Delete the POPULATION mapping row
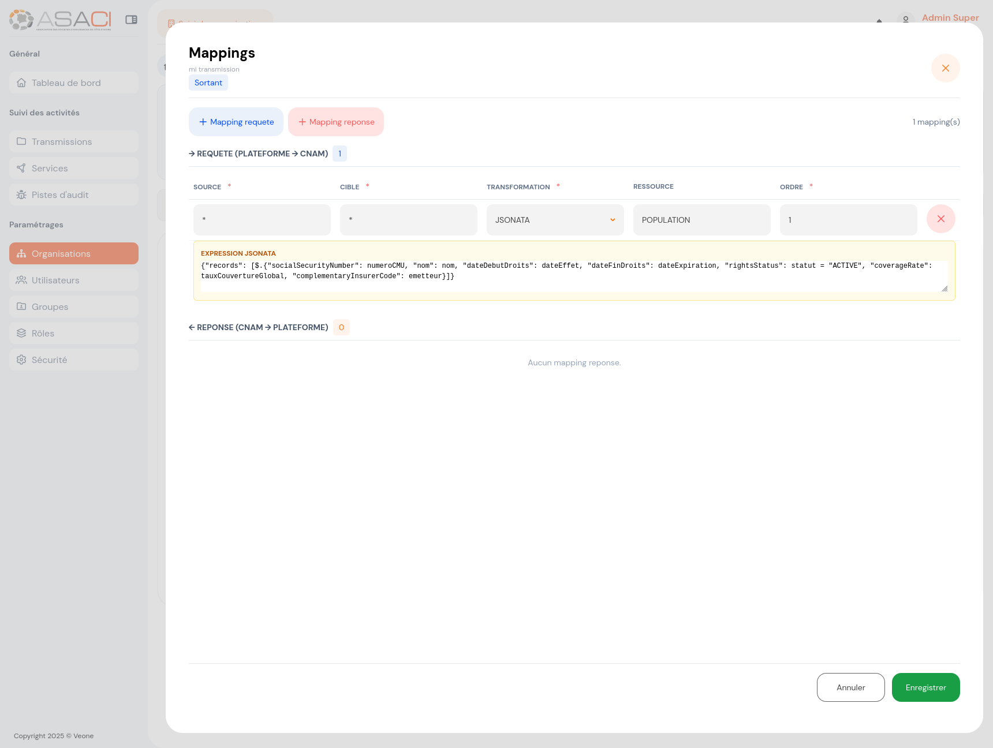The width and height of the screenshot is (993, 748). coord(940,219)
